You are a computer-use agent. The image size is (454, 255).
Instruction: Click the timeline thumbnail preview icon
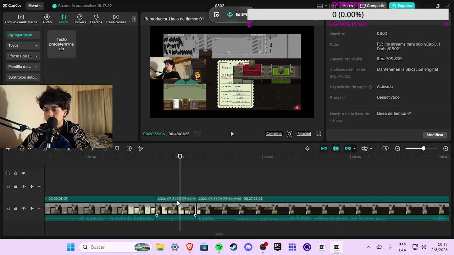386,148
